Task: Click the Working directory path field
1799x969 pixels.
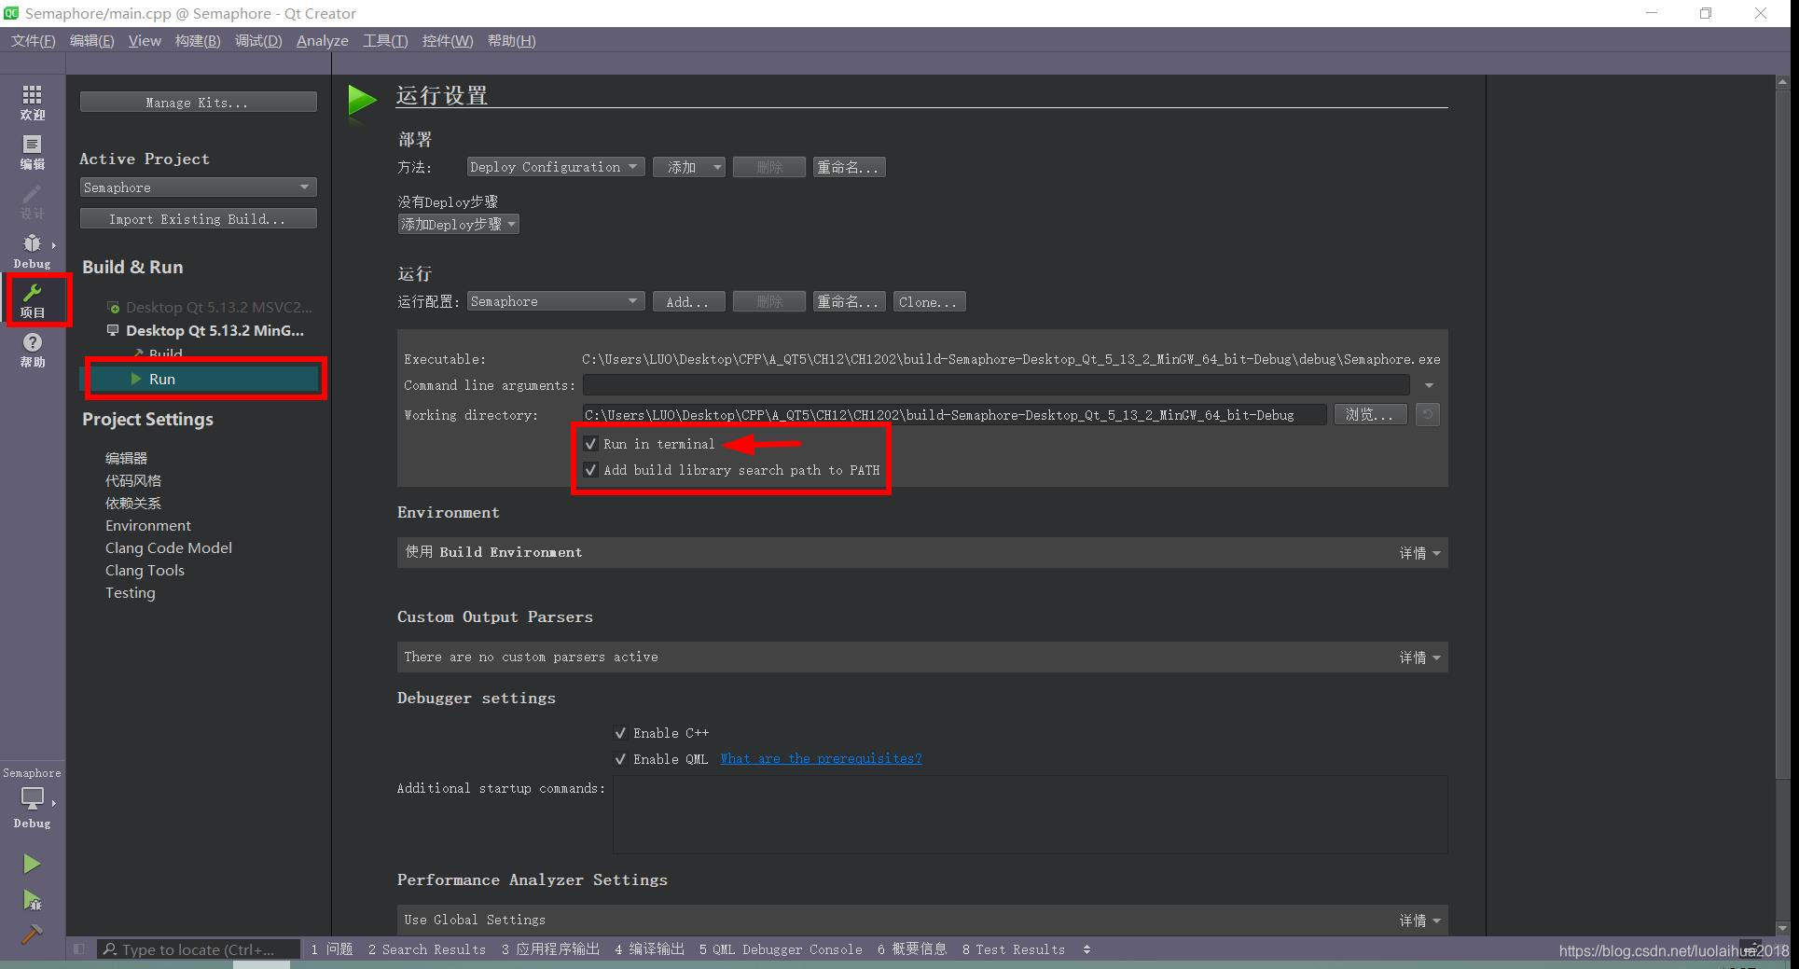Action: [x=954, y=415]
